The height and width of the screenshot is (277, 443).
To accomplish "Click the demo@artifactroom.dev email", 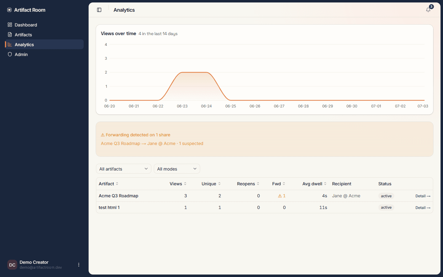I will click(41, 267).
